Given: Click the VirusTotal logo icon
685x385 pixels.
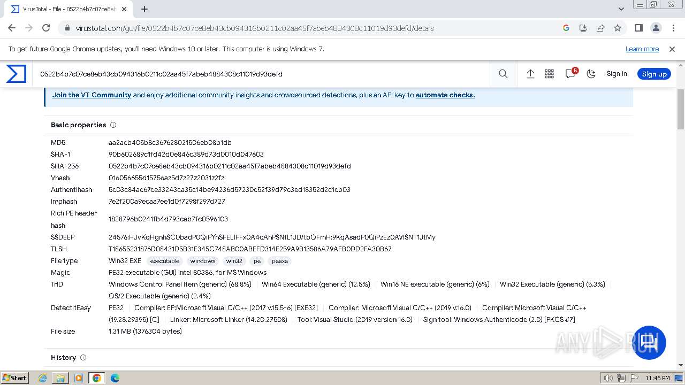Looking at the screenshot, I should tap(16, 74).
